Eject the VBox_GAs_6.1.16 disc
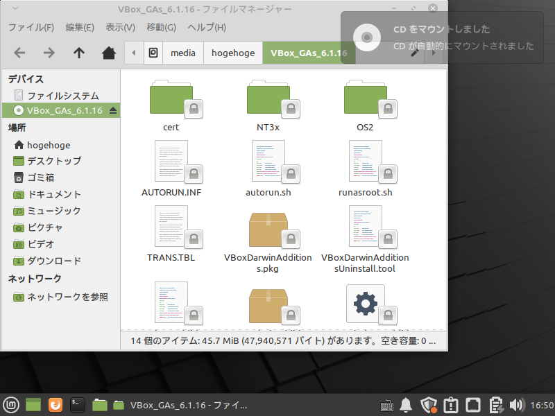Viewport: 555px width, 416px height. 113,111
